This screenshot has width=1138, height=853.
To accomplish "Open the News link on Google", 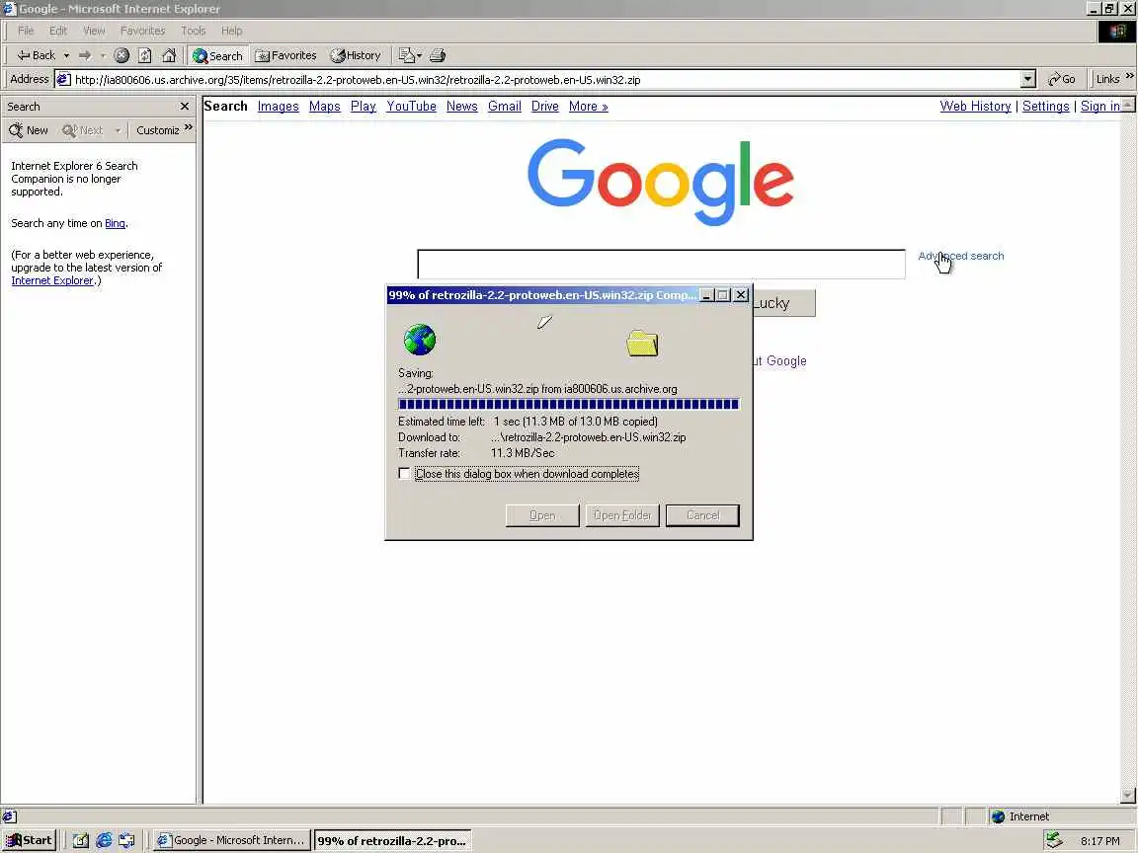I will pos(461,106).
